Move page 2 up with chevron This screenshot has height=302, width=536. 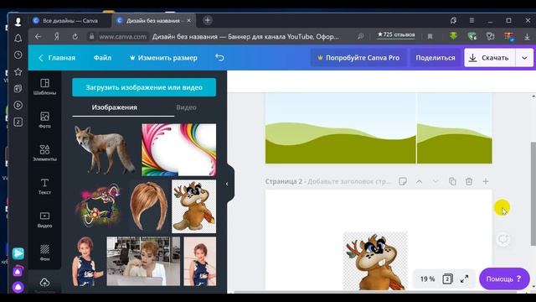419,181
